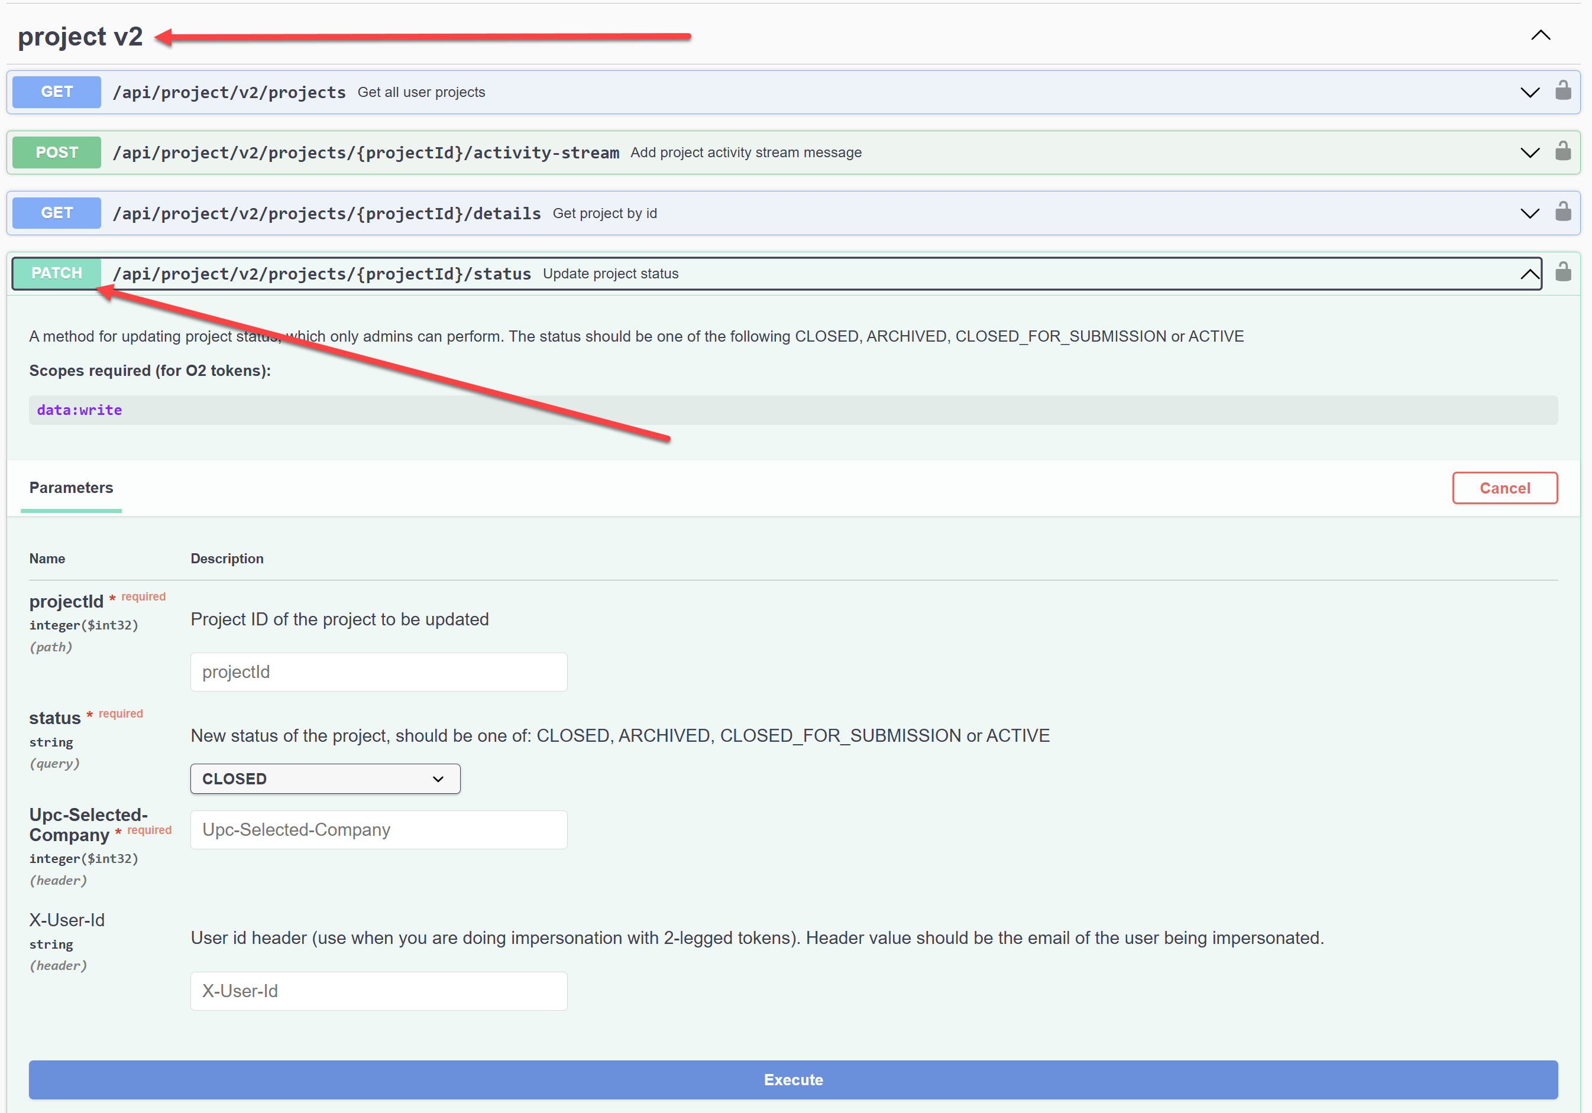Click the X-User-Id input field
This screenshot has width=1592, height=1113.
pos(378,990)
